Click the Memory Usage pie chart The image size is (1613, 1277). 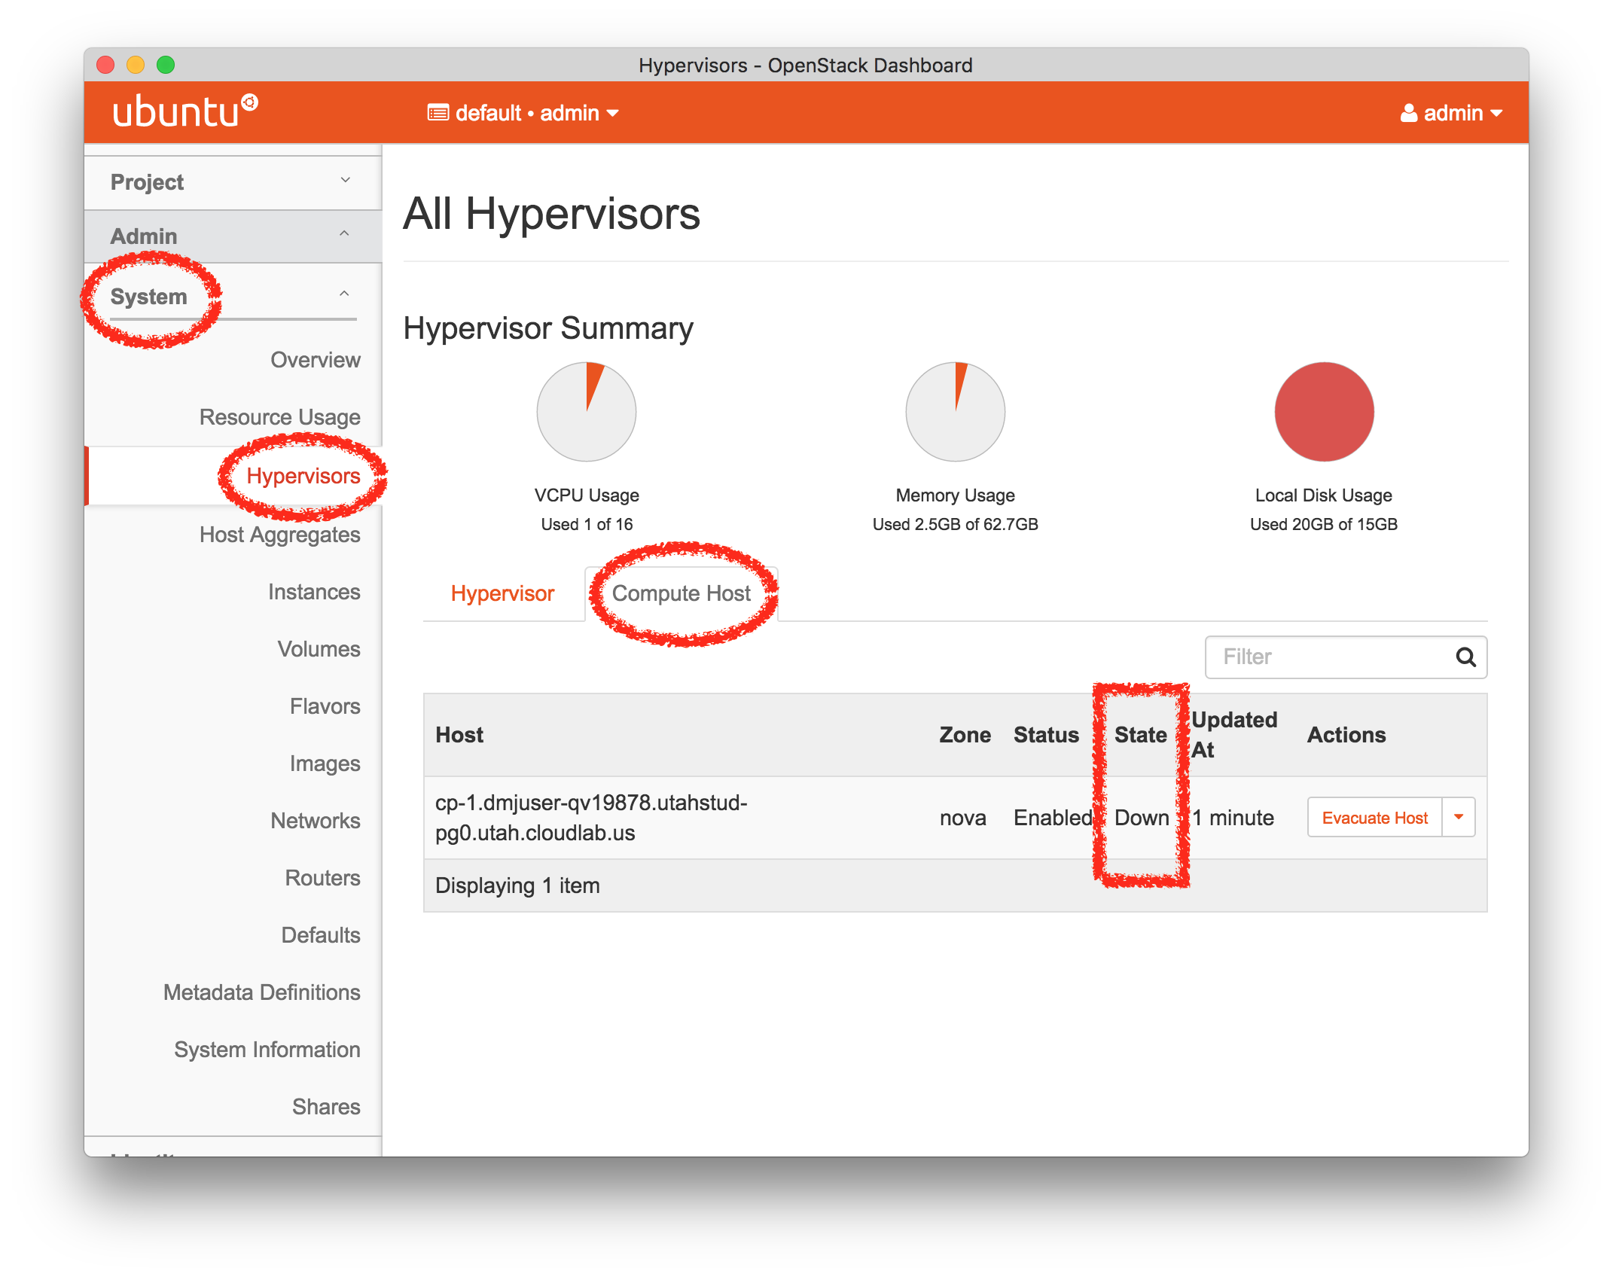(x=955, y=412)
